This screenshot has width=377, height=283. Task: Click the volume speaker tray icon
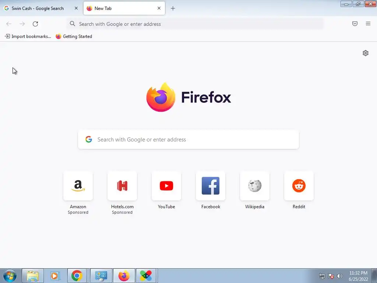coord(340,276)
